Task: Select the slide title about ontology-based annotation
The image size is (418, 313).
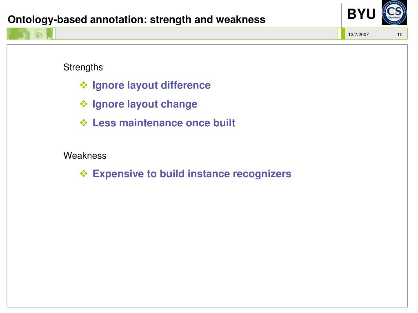Action: tap(136, 20)
